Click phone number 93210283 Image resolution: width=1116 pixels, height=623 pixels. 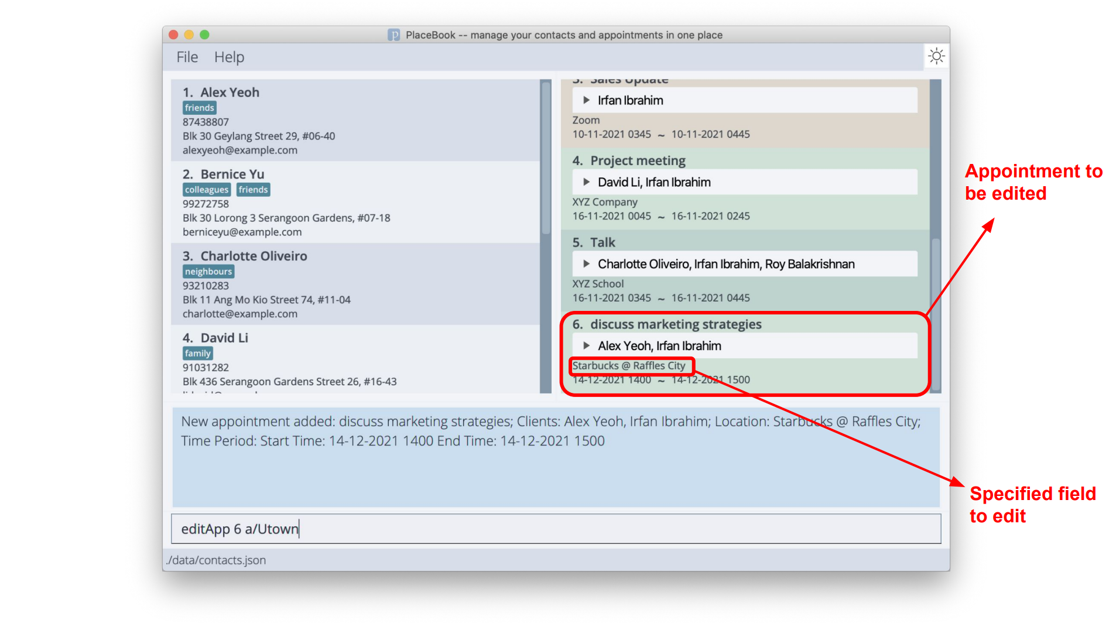206,286
